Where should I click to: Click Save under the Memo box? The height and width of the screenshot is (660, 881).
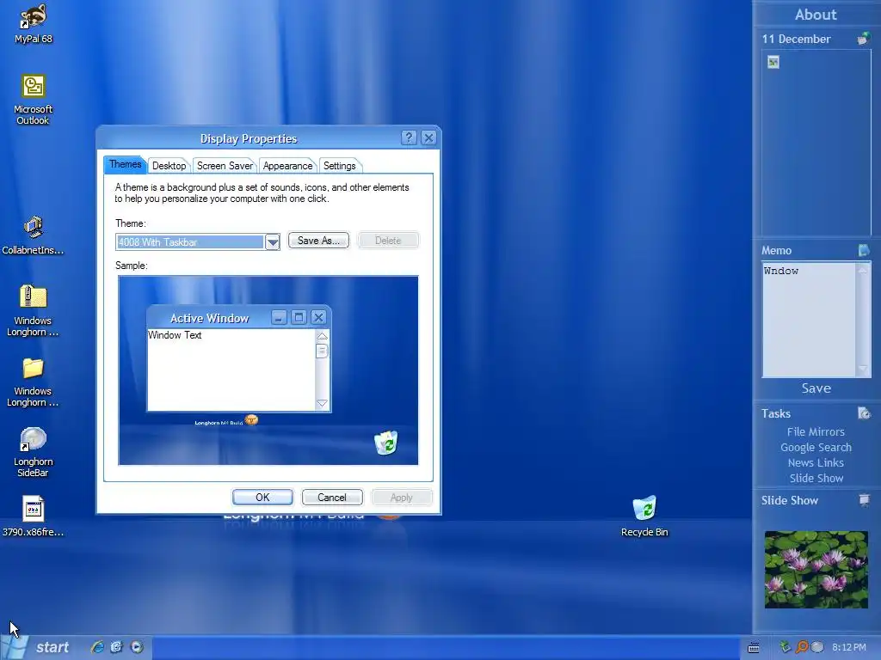[816, 388]
